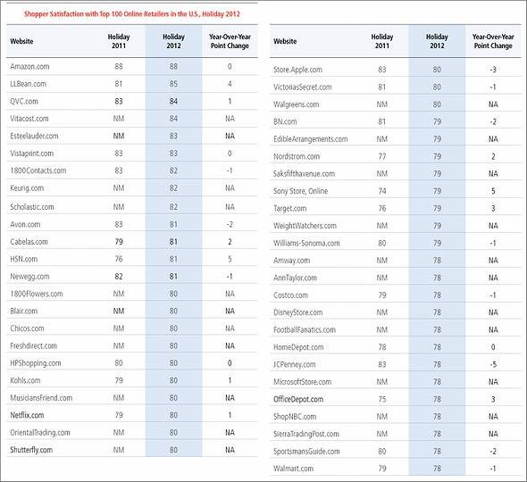Click the OfficeDepot.com website name
This screenshot has width=527, height=482.
(298, 399)
